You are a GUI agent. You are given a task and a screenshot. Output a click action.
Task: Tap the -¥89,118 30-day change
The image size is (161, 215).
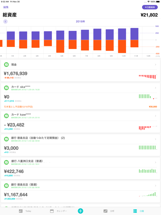click(x=9, y=78)
